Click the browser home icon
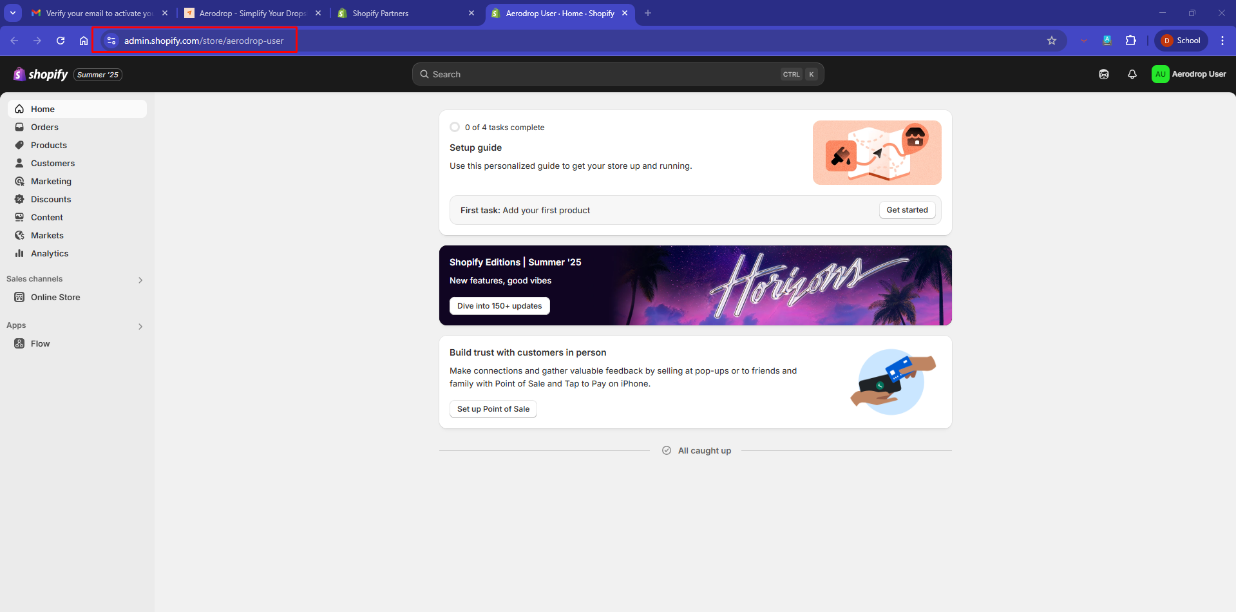 pyautogui.click(x=84, y=41)
